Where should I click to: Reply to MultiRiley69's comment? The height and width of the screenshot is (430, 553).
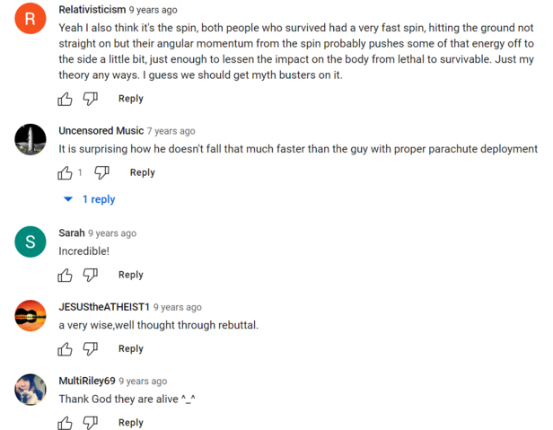130,423
